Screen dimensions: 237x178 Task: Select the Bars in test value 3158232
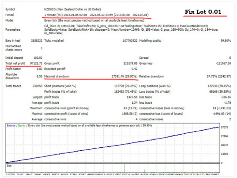[37, 41]
